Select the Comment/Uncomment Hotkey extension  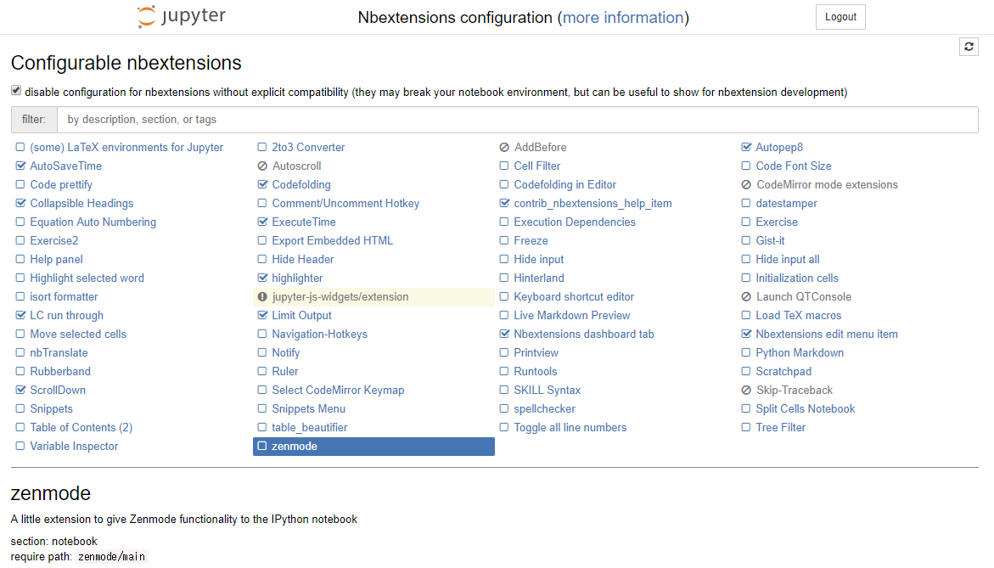pyautogui.click(x=345, y=203)
